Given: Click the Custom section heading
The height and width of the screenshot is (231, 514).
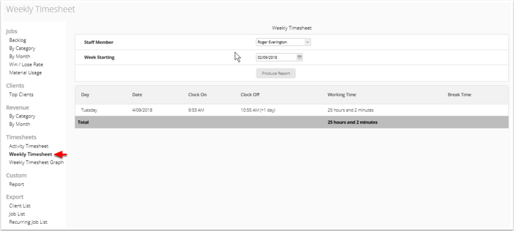Looking at the screenshot, I should pyautogui.click(x=16, y=175).
